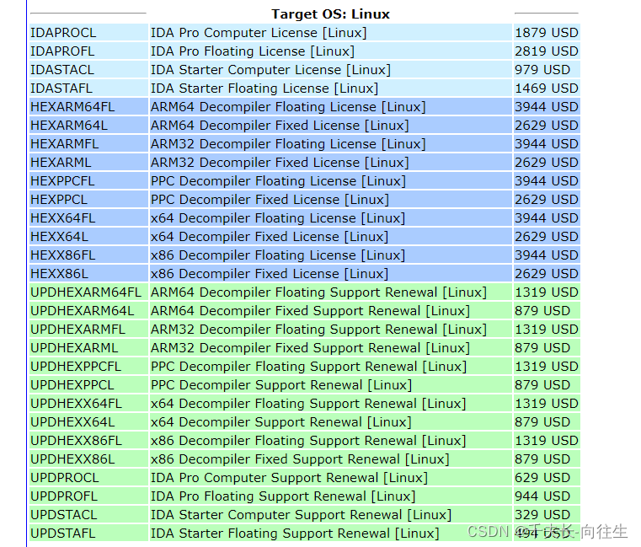The image size is (641, 547).
Task: Select PPC Decompiler Fixed License [Linux]
Action: [270, 200]
